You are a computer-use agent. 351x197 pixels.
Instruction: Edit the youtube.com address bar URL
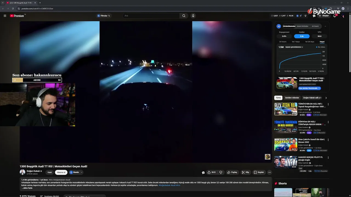(x=37, y=8)
